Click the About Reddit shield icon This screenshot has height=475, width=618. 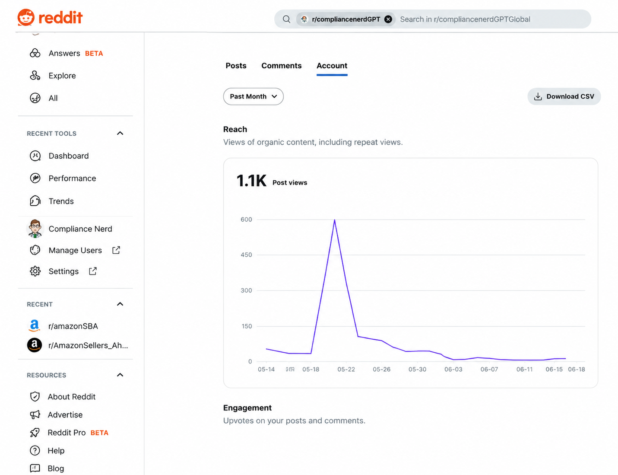35,396
